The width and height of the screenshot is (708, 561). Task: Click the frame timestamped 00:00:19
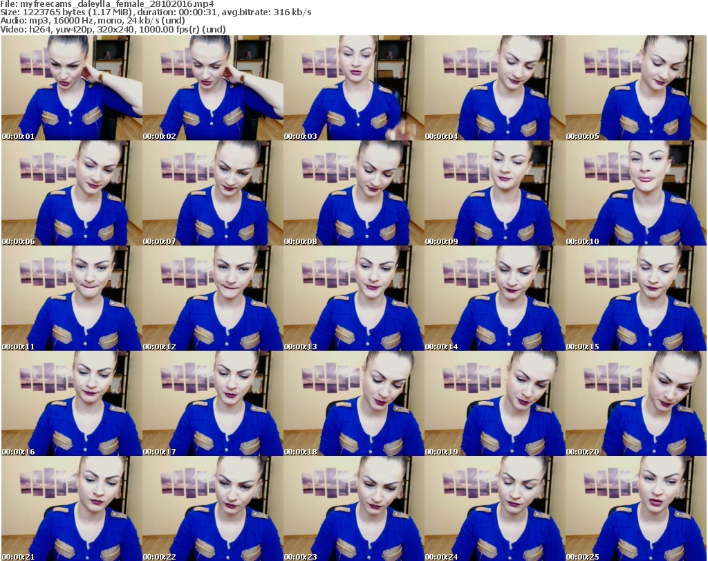pos(494,403)
